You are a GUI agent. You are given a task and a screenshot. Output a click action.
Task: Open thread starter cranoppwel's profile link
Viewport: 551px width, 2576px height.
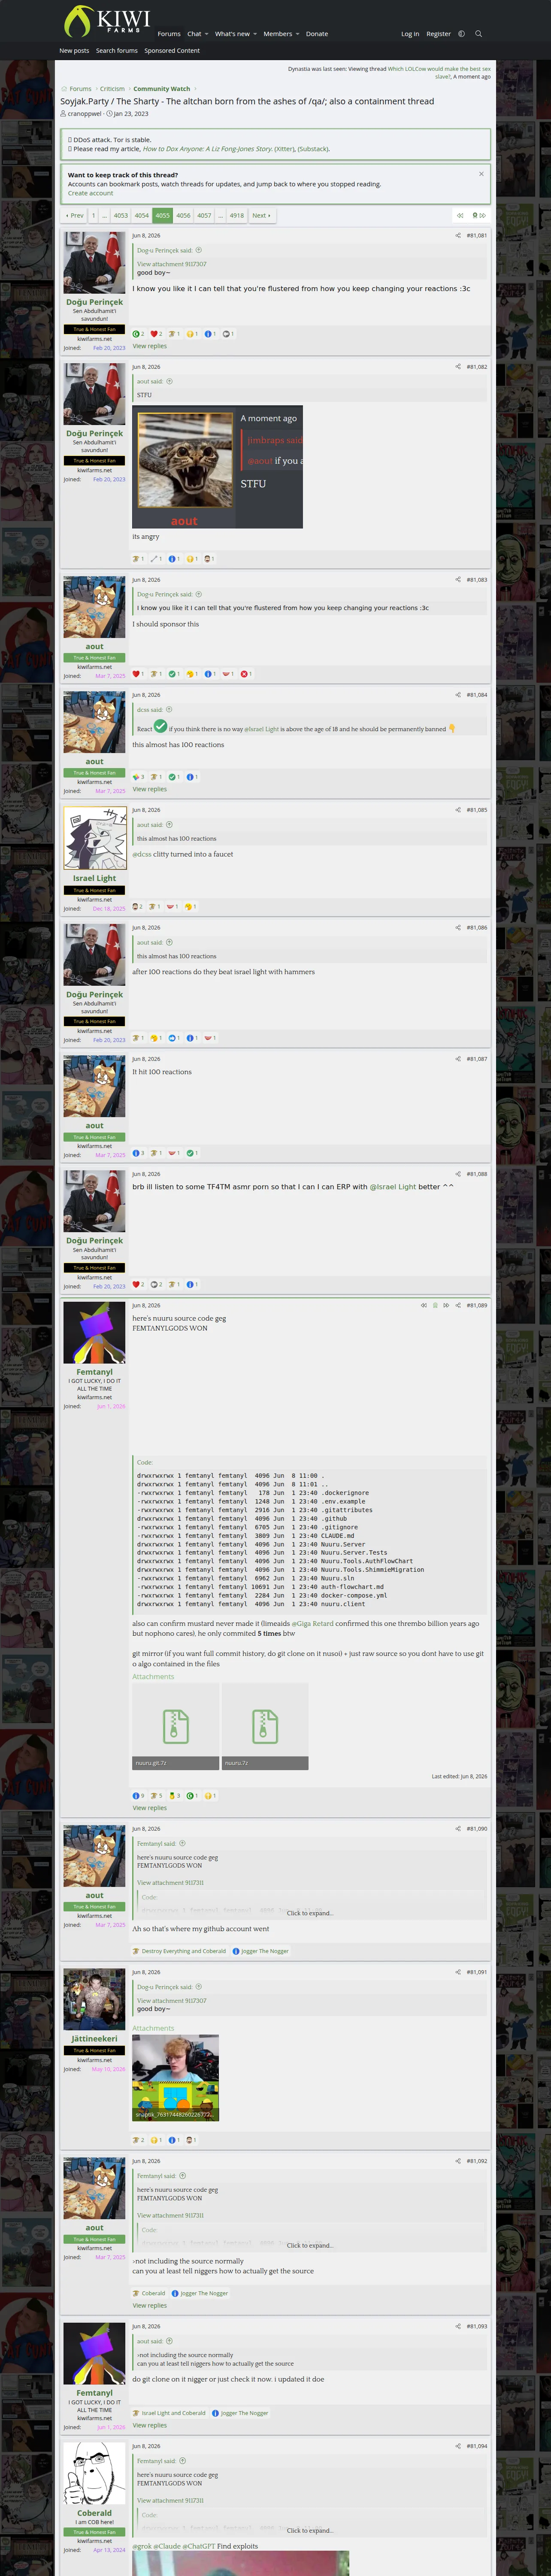pyautogui.click(x=84, y=114)
